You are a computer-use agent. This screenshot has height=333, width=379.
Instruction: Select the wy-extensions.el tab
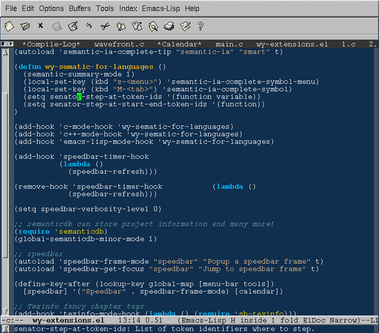pos(292,44)
